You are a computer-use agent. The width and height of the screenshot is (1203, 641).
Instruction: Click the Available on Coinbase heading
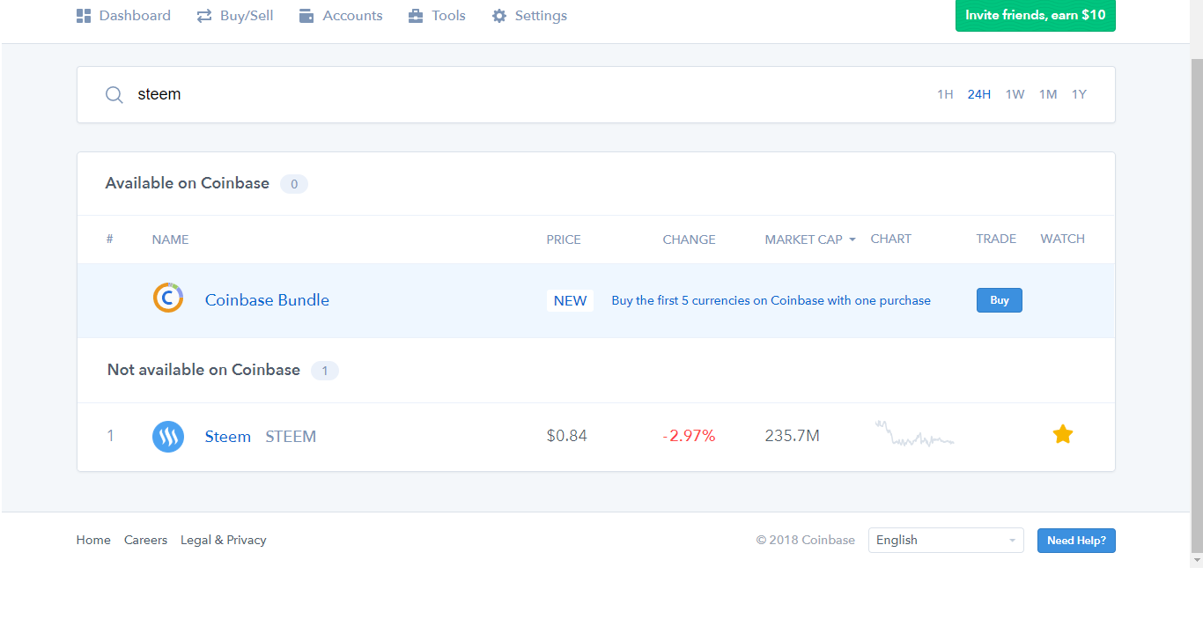(x=188, y=183)
